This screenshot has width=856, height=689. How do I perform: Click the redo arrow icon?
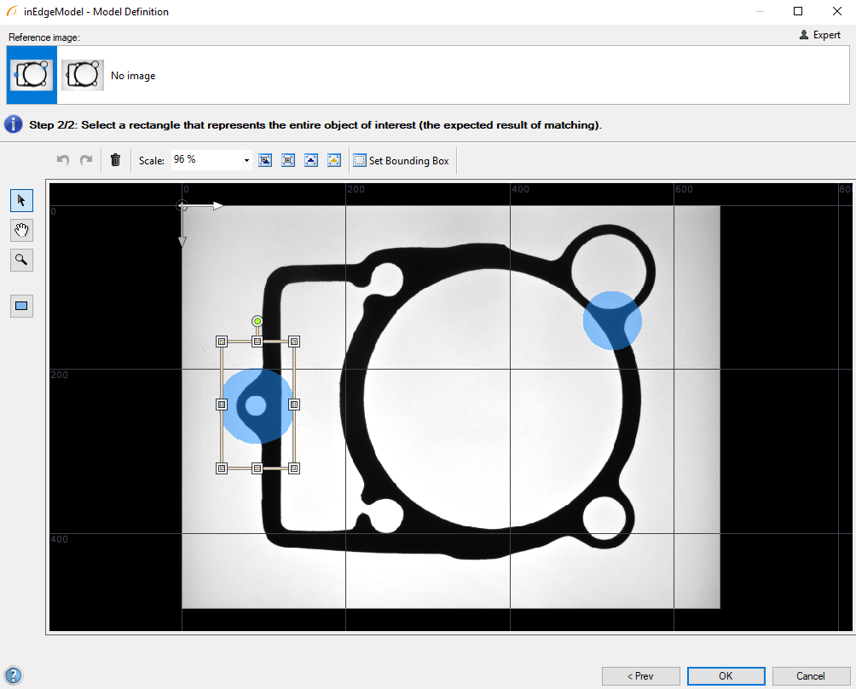pos(85,160)
